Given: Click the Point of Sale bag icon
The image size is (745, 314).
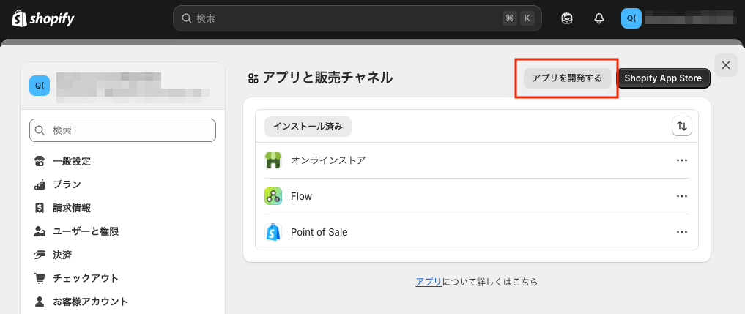Looking at the screenshot, I should pyautogui.click(x=273, y=232).
